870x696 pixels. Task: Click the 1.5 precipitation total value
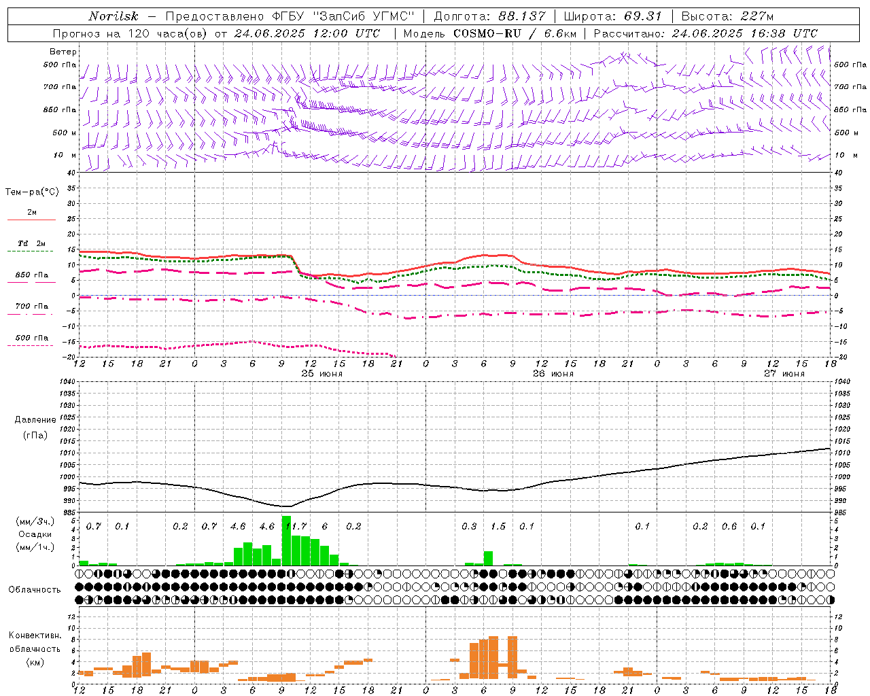498,526
